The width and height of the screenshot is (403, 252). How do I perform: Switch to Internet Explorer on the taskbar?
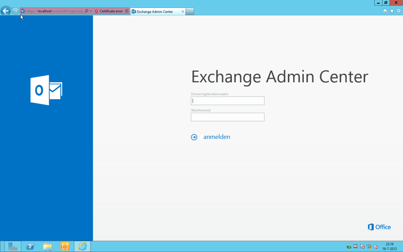[x=83, y=246]
